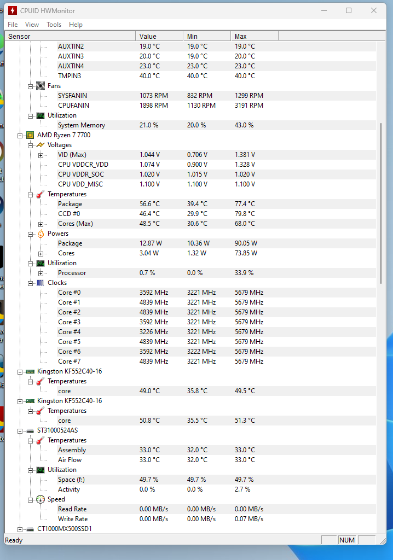The width and height of the screenshot is (393, 560).
Task: Expand the Cores power entry
Action: pyautogui.click(x=41, y=254)
